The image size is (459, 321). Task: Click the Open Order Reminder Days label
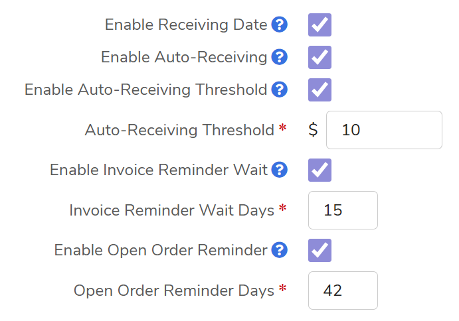click(x=173, y=290)
